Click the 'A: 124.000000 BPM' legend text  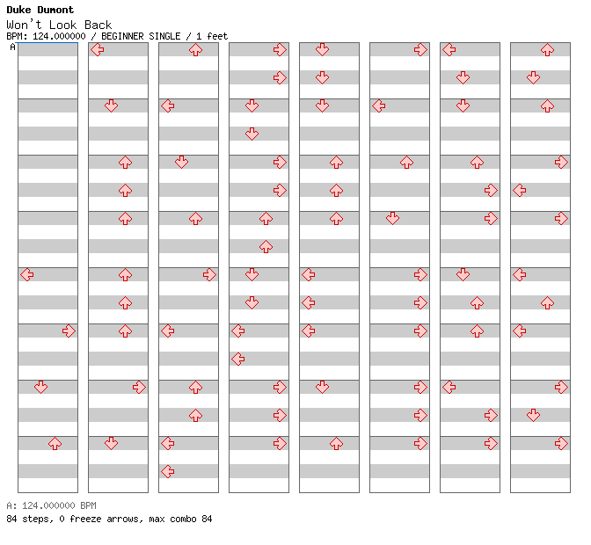51,505
